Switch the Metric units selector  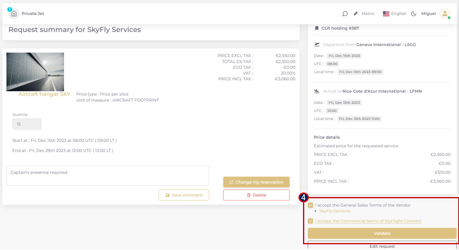368,14
